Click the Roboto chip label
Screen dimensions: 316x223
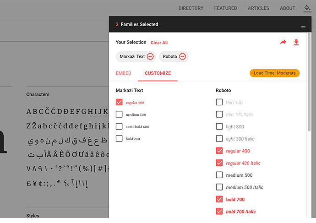(x=170, y=56)
